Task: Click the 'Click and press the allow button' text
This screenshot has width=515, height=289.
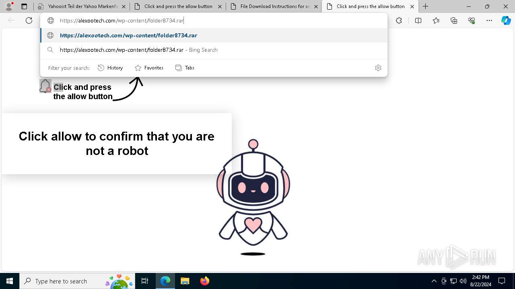Action: coord(83,92)
